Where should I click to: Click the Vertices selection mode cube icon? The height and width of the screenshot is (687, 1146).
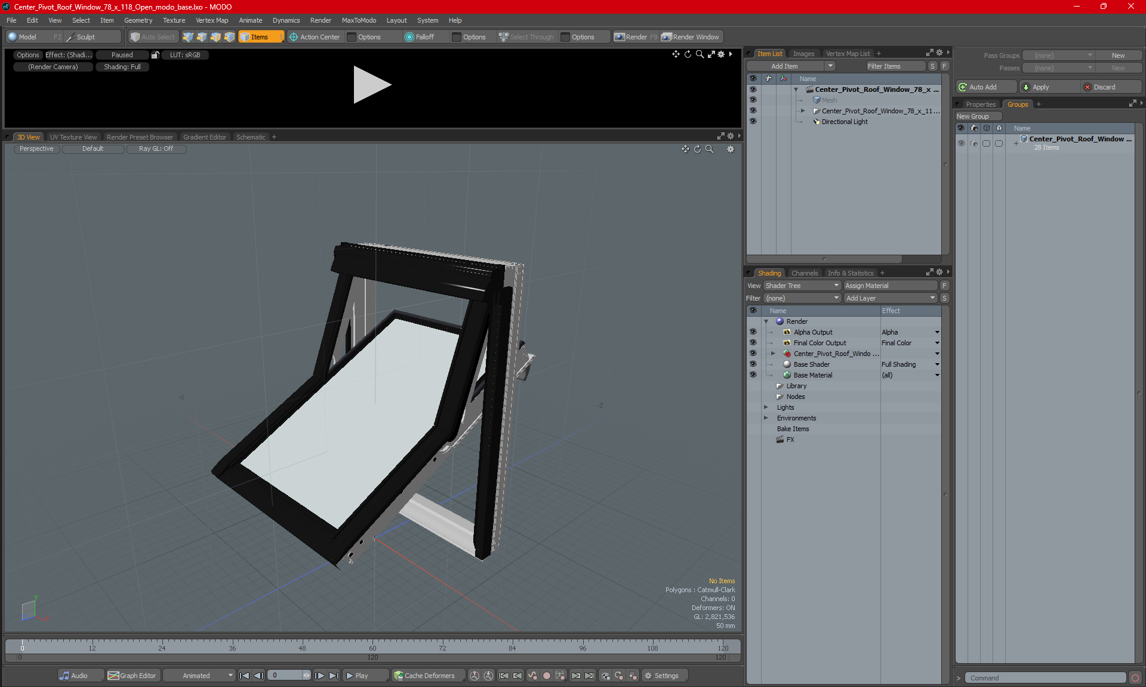point(188,37)
